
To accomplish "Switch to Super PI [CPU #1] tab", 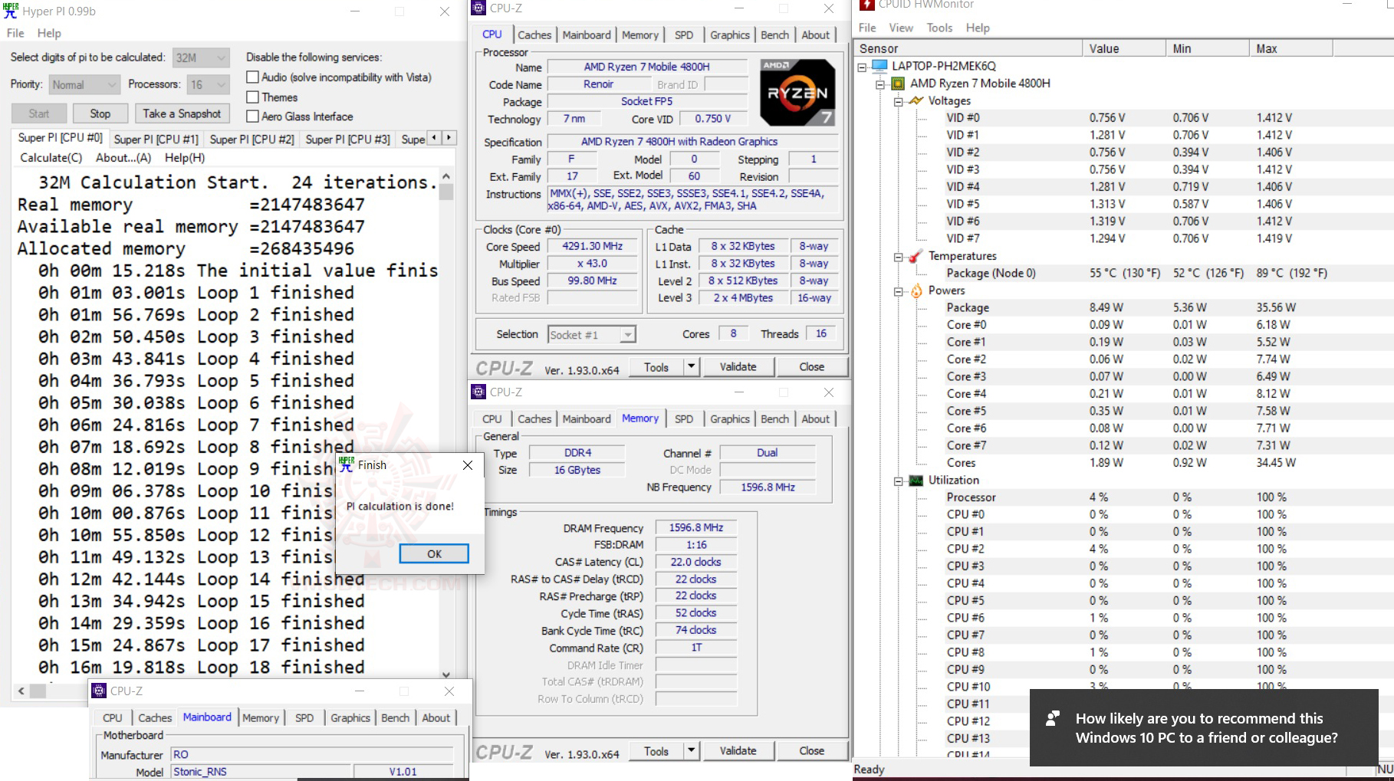I will [156, 139].
